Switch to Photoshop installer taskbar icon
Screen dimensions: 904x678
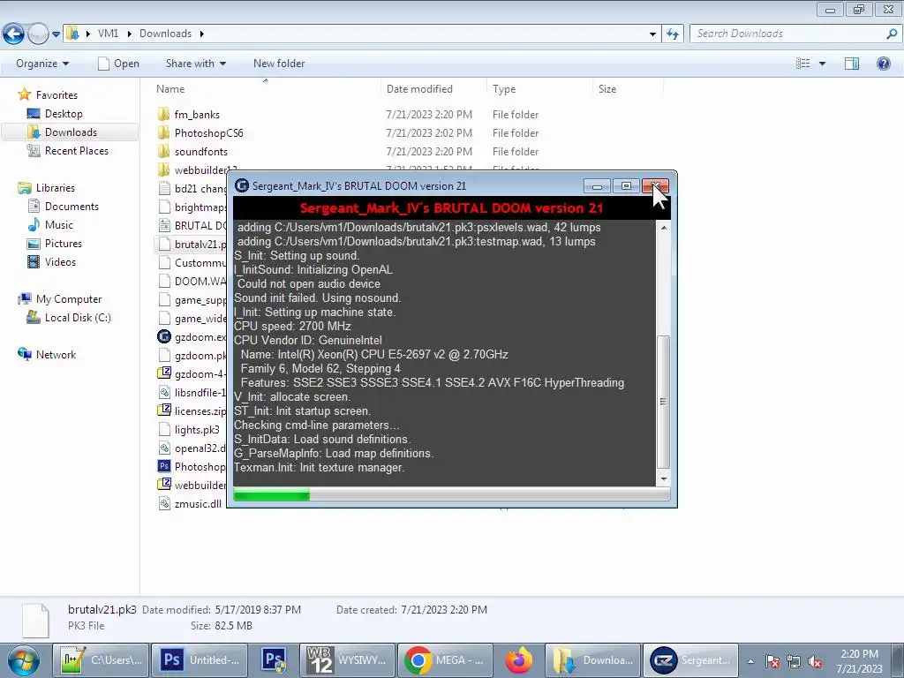click(x=274, y=660)
